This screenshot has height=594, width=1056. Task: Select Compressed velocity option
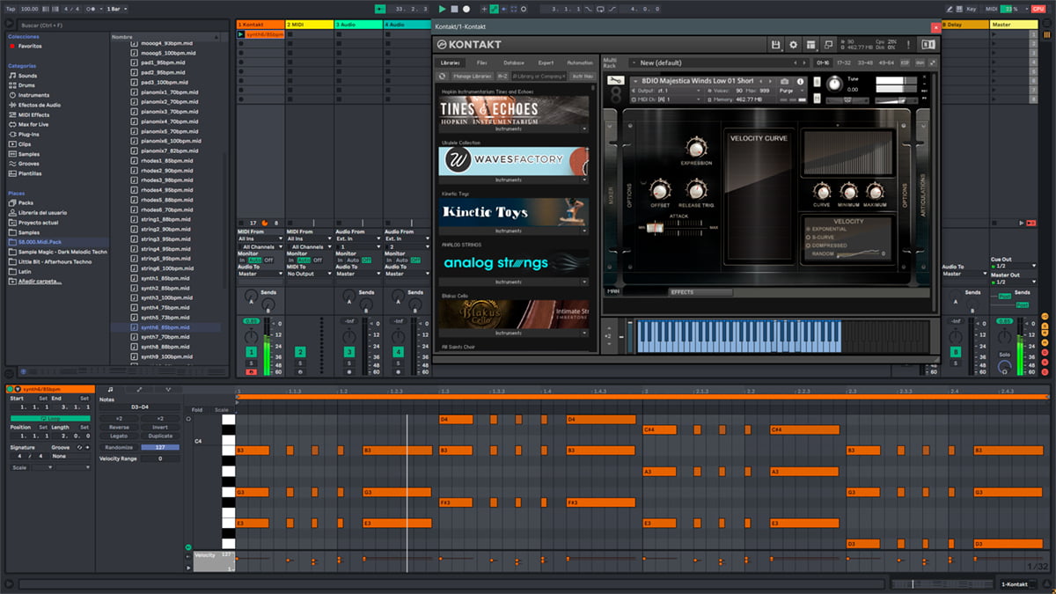click(x=828, y=246)
